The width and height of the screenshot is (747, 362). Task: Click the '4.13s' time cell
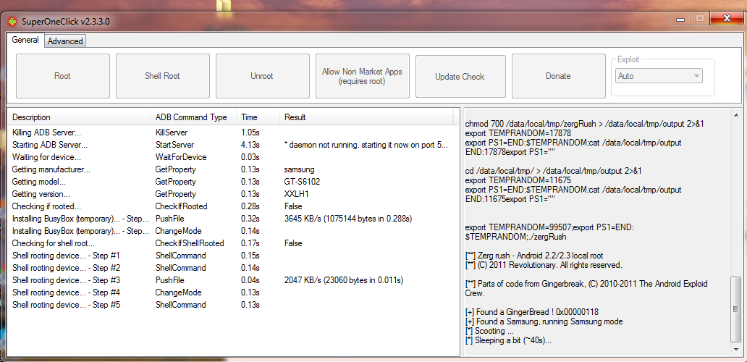coord(251,145)
